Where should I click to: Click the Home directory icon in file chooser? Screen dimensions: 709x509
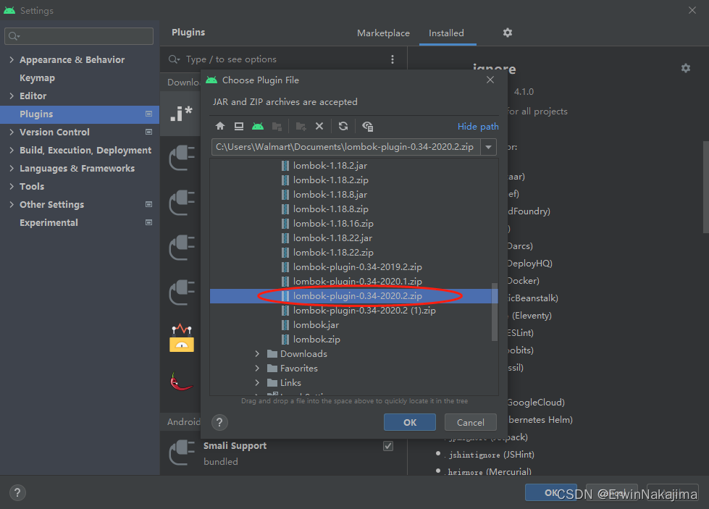coord(219,126)
